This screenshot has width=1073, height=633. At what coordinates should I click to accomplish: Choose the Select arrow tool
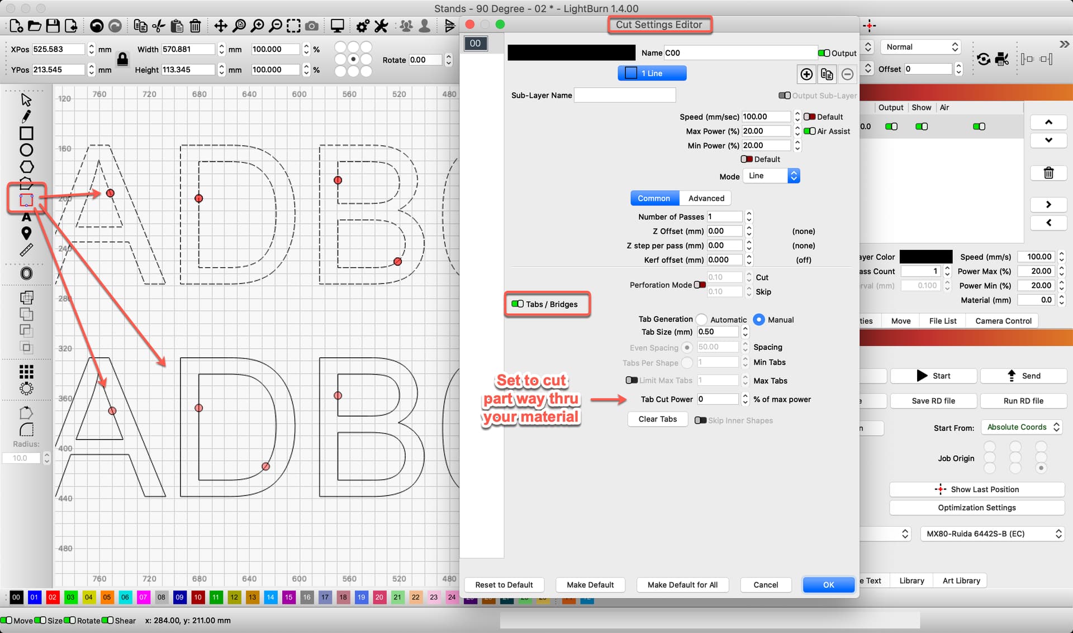point(26,100)
